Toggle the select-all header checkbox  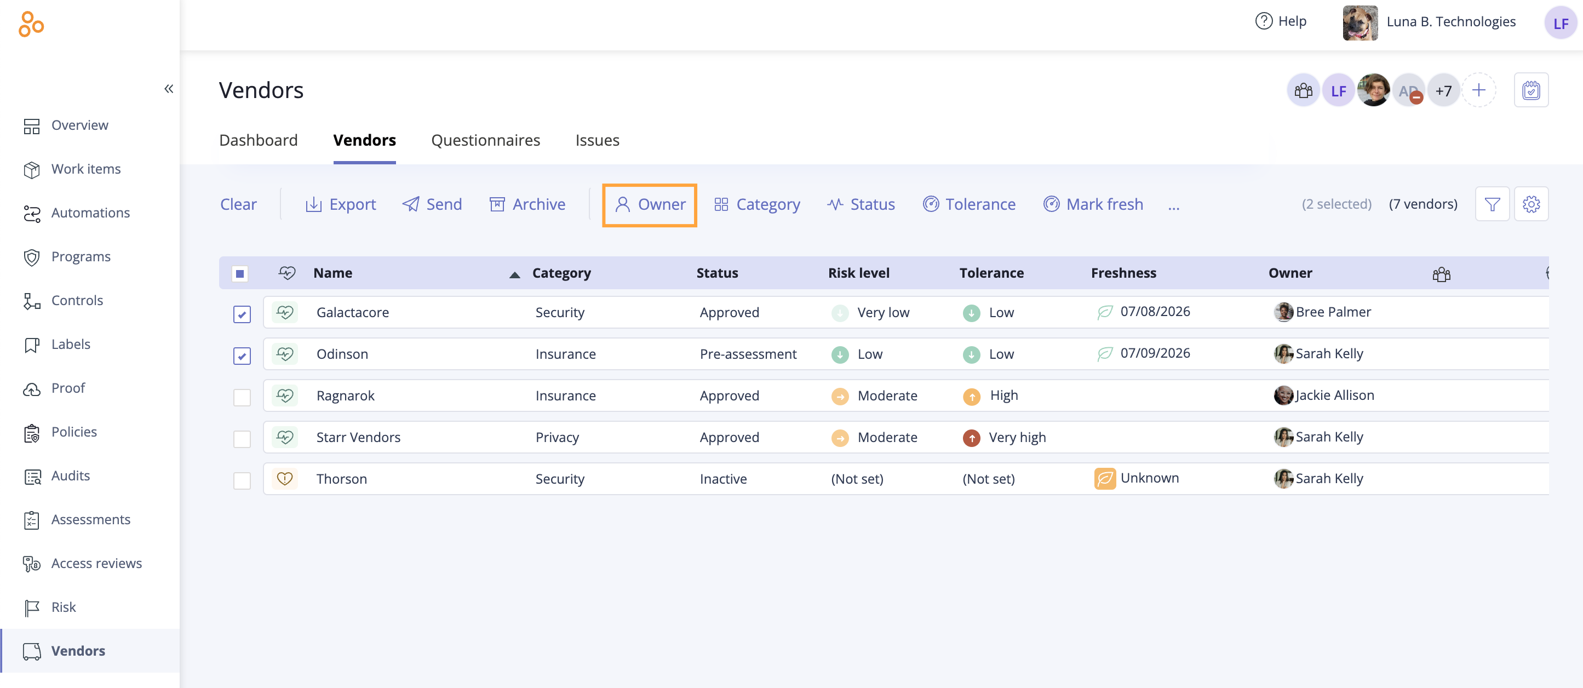tap(240, 273)
